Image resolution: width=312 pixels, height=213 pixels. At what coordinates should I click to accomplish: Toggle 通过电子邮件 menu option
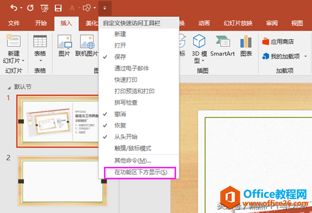coord(139,69)
